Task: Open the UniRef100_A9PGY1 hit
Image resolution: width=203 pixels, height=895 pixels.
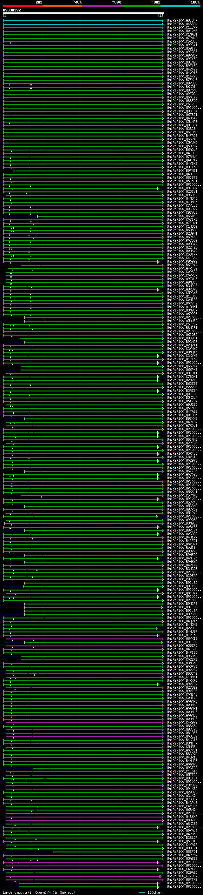Action: [182, 45]
